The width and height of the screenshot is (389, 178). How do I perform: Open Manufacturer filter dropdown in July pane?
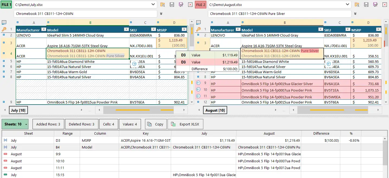click(x=43, y=30)
